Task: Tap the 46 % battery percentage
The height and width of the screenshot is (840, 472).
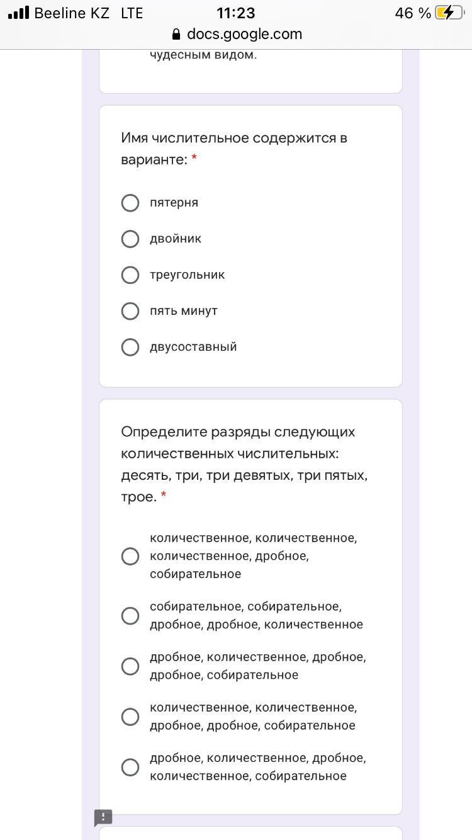Action: point(413,13)
